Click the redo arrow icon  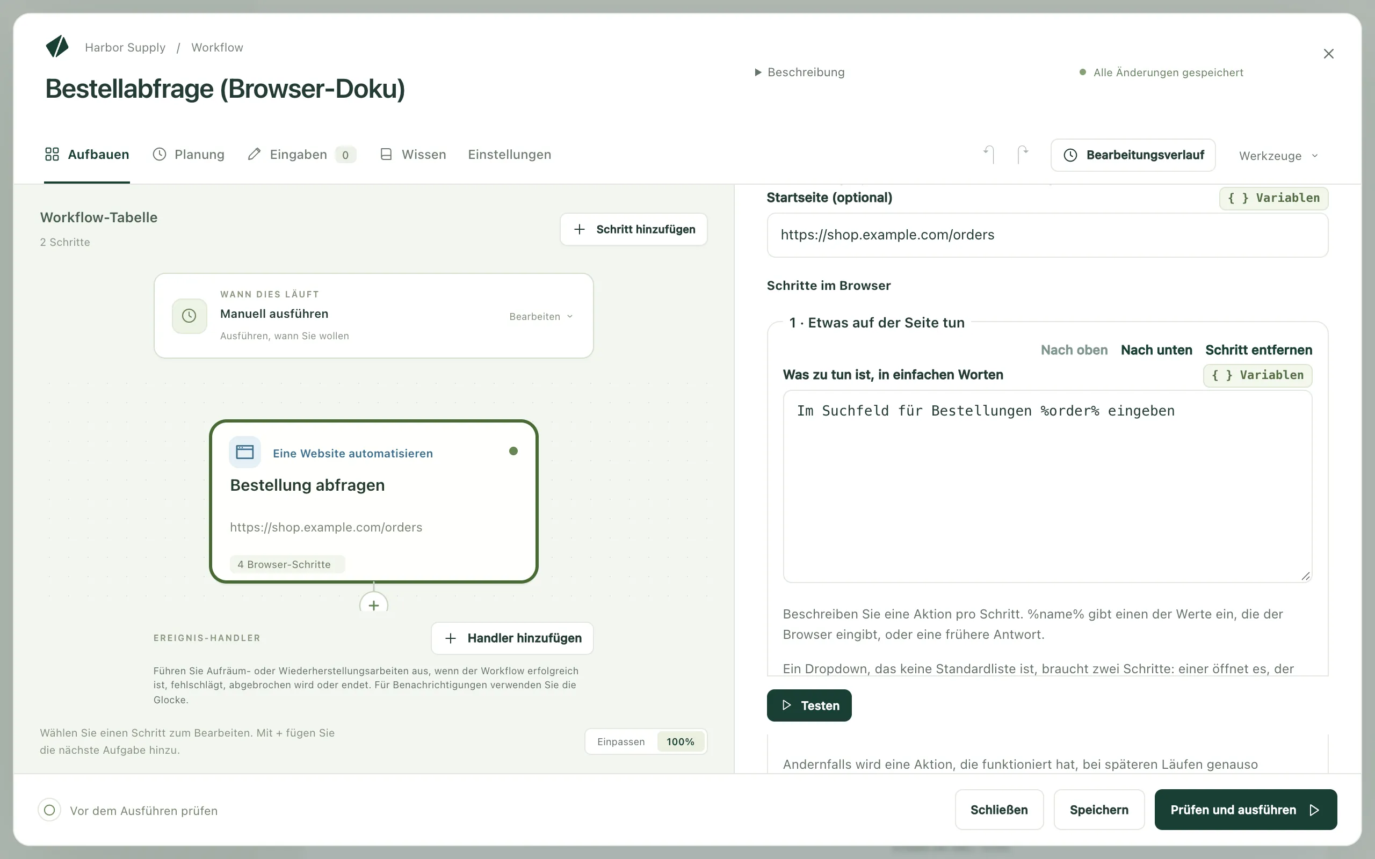1022,155
